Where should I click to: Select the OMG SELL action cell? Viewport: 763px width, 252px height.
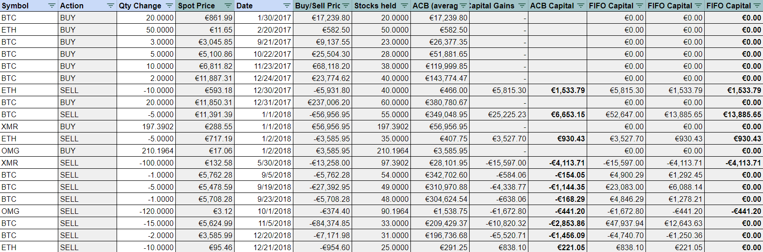[88, 211]
